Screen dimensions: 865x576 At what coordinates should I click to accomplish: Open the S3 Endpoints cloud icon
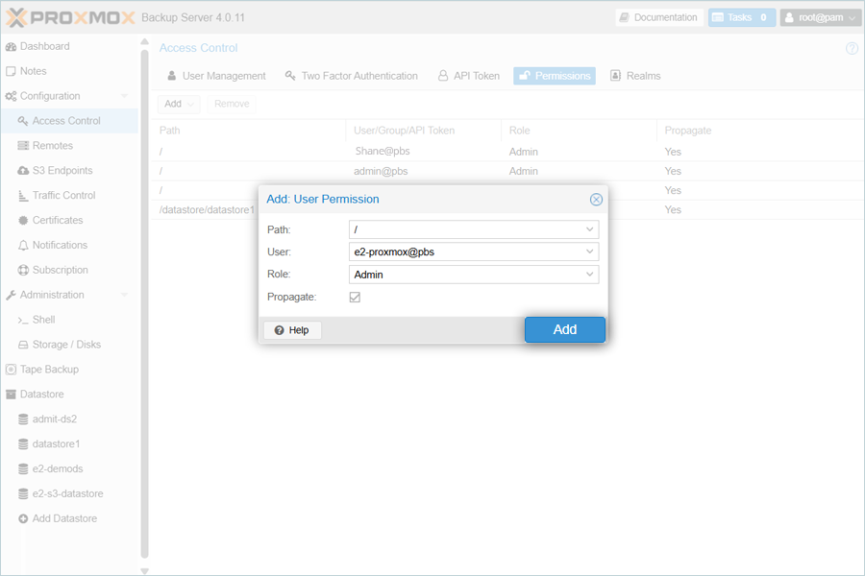[24, 171]
